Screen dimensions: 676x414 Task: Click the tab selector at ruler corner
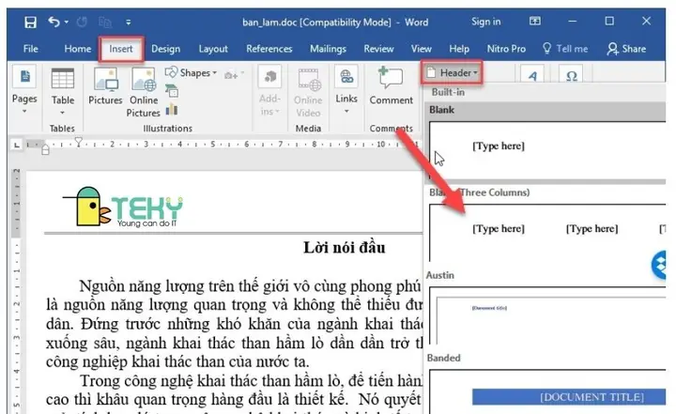pos(16,145)
